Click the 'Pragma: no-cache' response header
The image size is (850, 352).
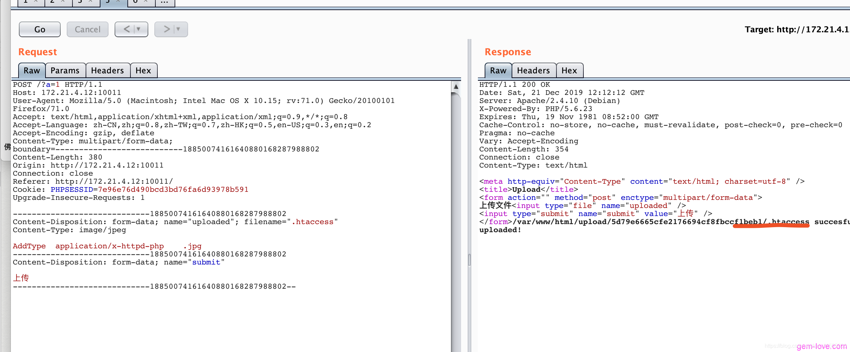point(517,133)
